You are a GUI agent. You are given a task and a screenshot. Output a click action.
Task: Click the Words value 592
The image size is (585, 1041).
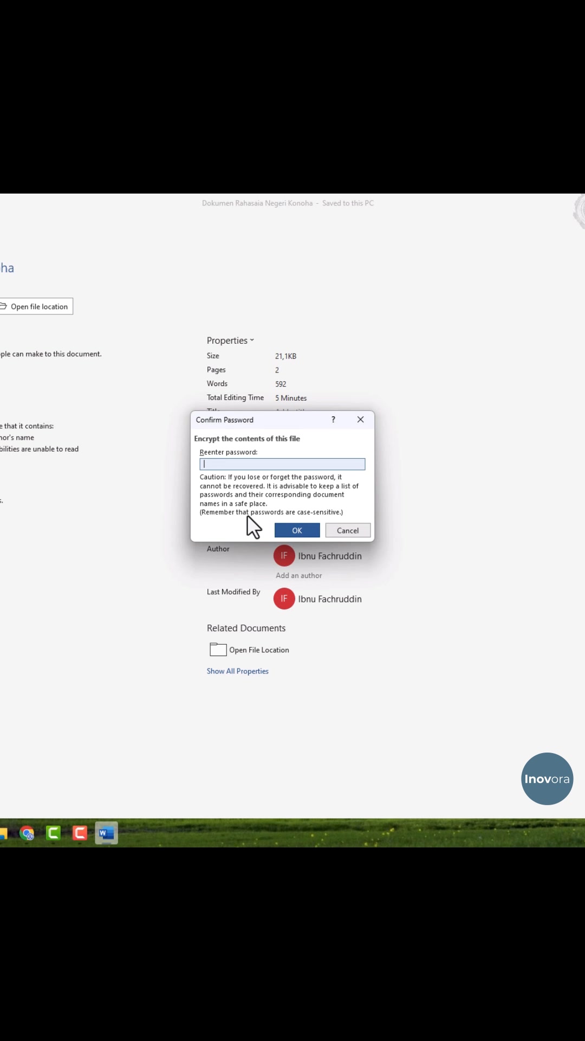[281, 384]
